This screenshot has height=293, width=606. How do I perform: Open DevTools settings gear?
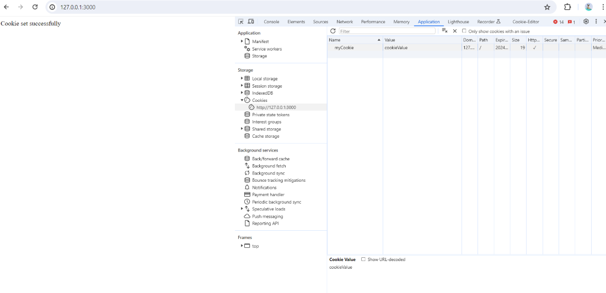point(586,21)
